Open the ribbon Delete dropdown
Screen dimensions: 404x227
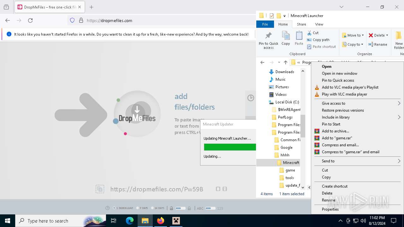click(x=378, y=35)
